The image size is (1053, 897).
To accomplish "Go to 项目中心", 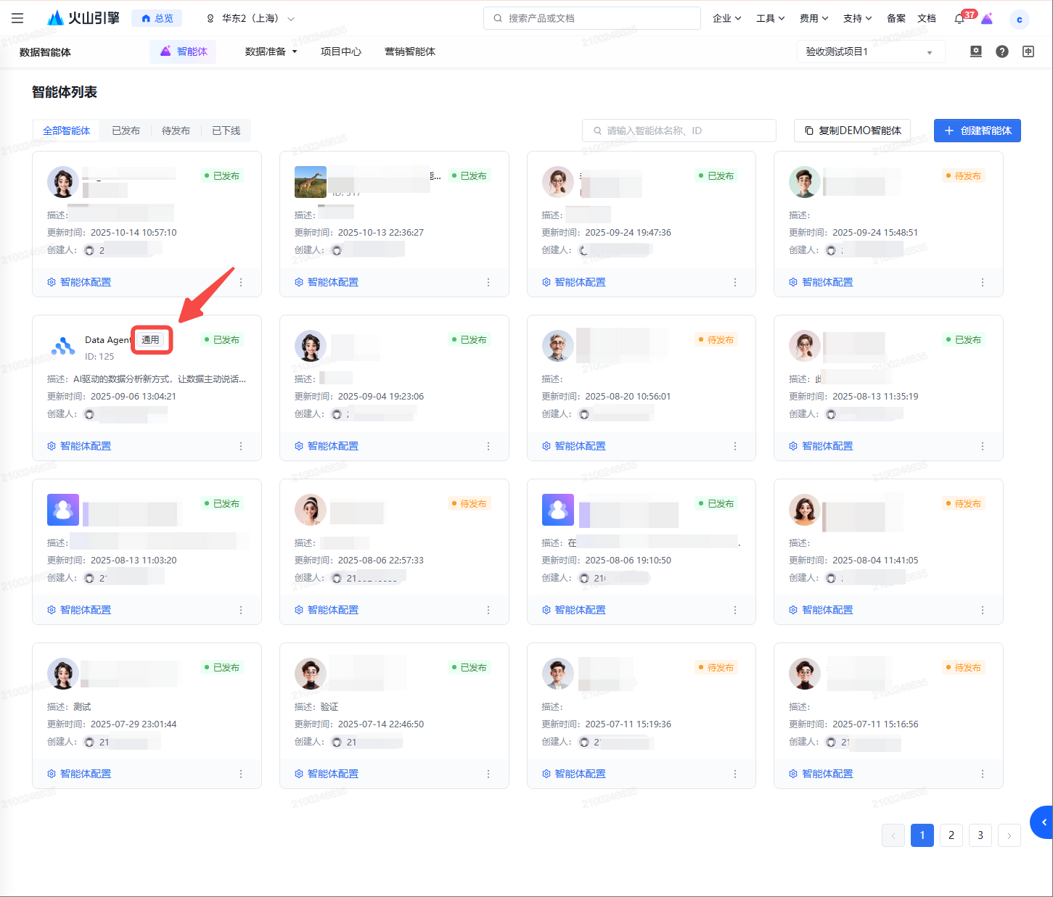I will 341,51.
